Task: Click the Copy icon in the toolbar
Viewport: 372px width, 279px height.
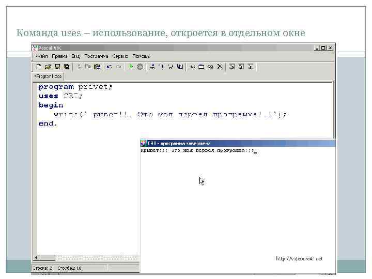Action: pos(88,67)
